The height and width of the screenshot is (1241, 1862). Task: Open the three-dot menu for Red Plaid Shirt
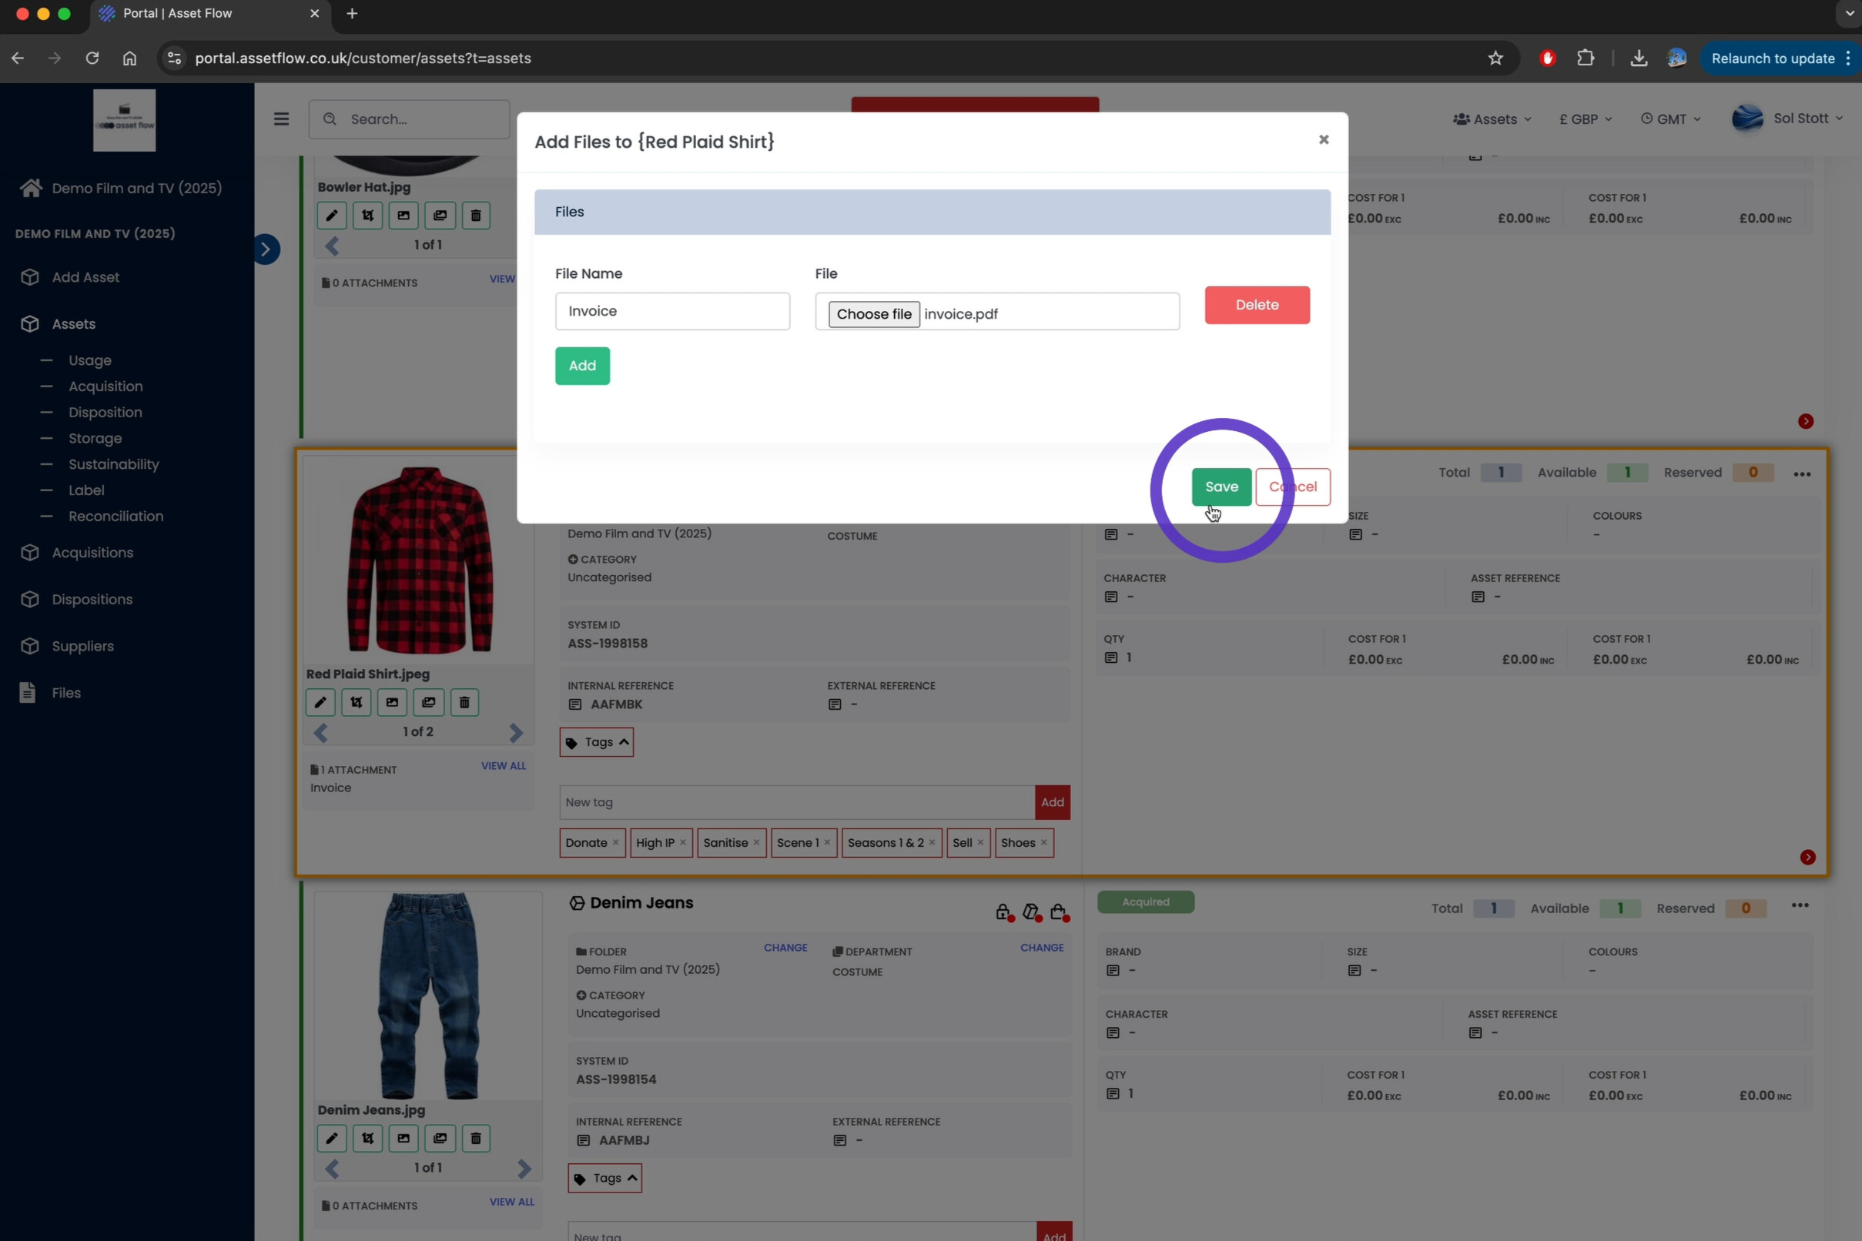[x=1803, y=474]
